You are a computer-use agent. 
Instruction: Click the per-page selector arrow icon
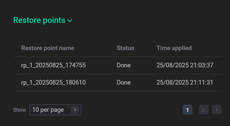[x=75, y=110]
